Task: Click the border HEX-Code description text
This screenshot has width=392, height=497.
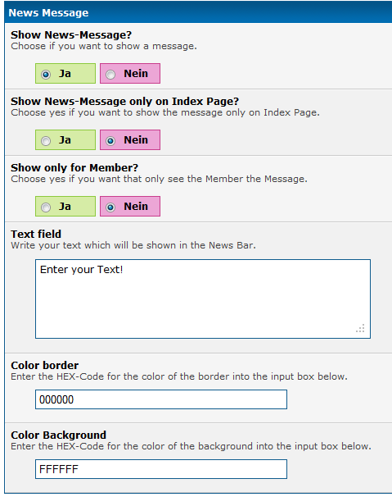Action: 179,377
